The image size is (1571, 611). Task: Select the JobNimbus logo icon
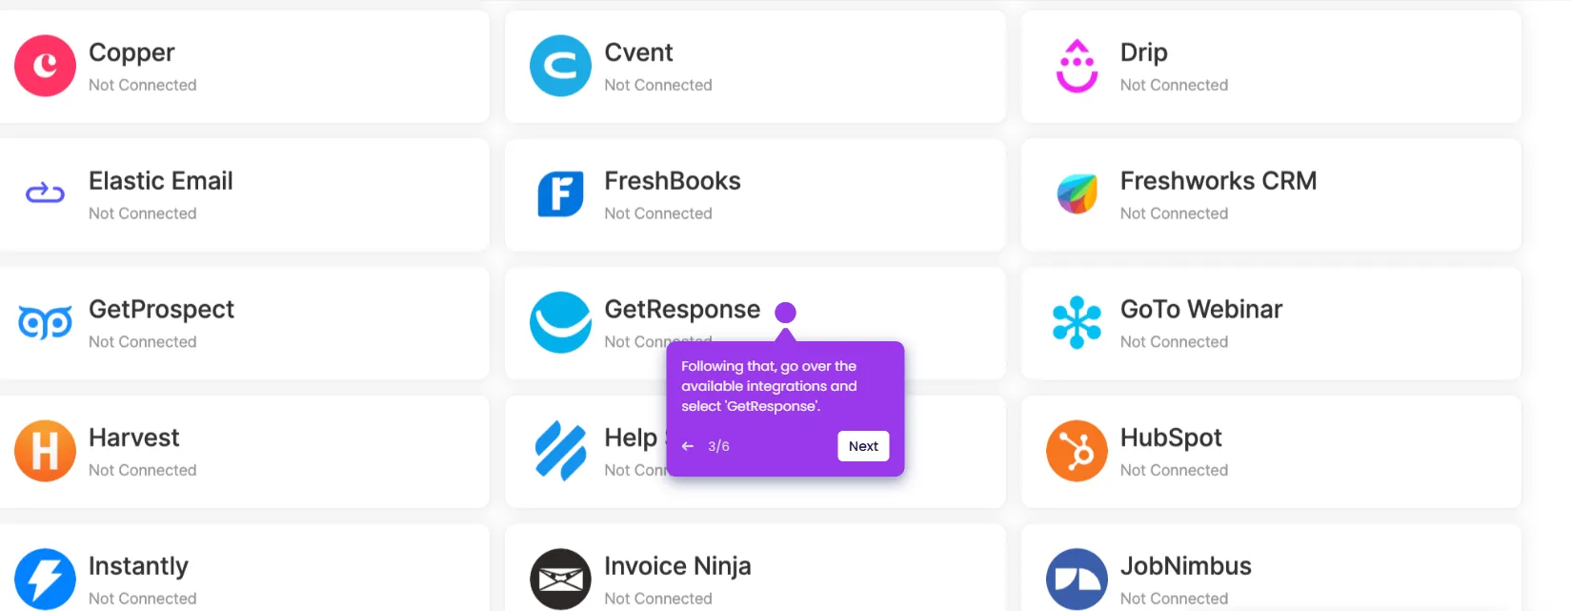point(1077,579)
